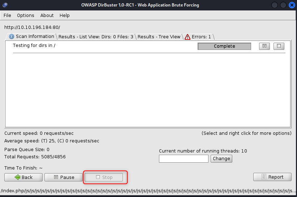Click 'Current speed: 0 requests/sec' text
This screenshot has height=197, width=297.
click(39, 133)
